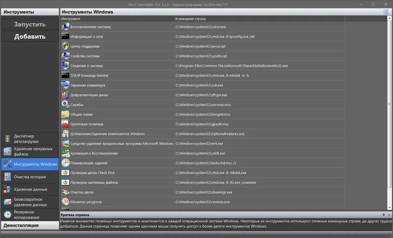The image size is (393, 238).
Task: Select the Экранная клавиатура row text
Action: tap(88, 85)
